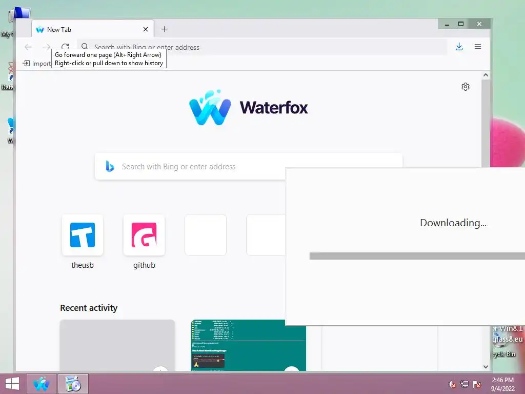The height and width of the screenshot is (394, 525).
Task: Click the Import bookmarks toolbar item
Action: pyautogui.click(x=37, y=63)
